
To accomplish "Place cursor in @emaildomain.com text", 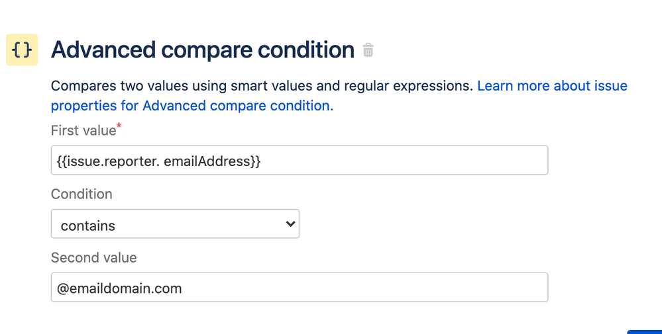I will coord(119,288).
